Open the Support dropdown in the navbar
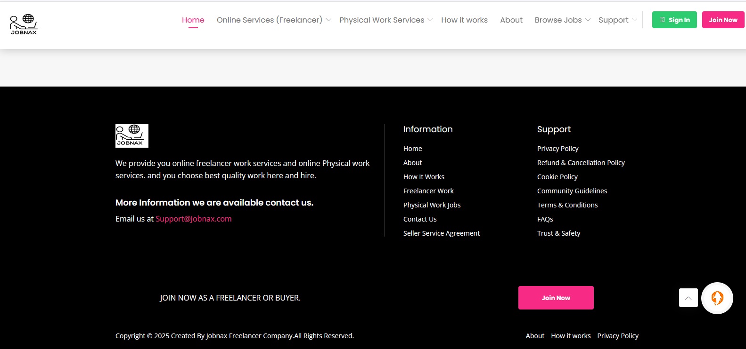Viewport: 746px width, 349px height. tap(617, 20)
